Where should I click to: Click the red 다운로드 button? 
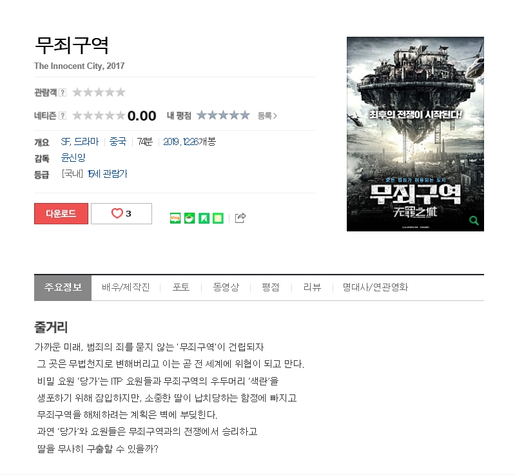click(61, 213)
